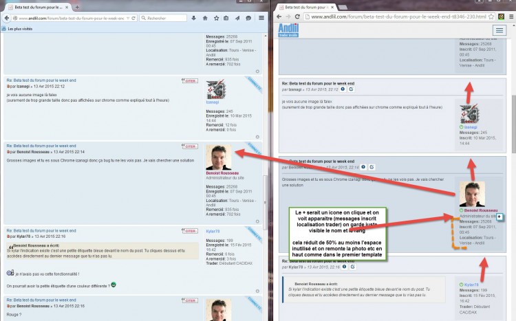Screen dimensions: 516x321
Task: Click the plus icon beside Benoist Rousseau profile
Action: tap(499, 217)
